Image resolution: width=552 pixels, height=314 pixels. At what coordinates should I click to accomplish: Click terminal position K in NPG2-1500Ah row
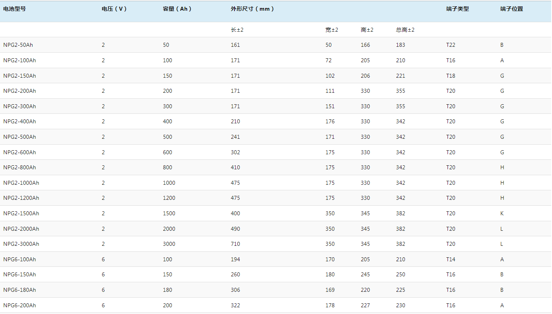tap(502, 213)
